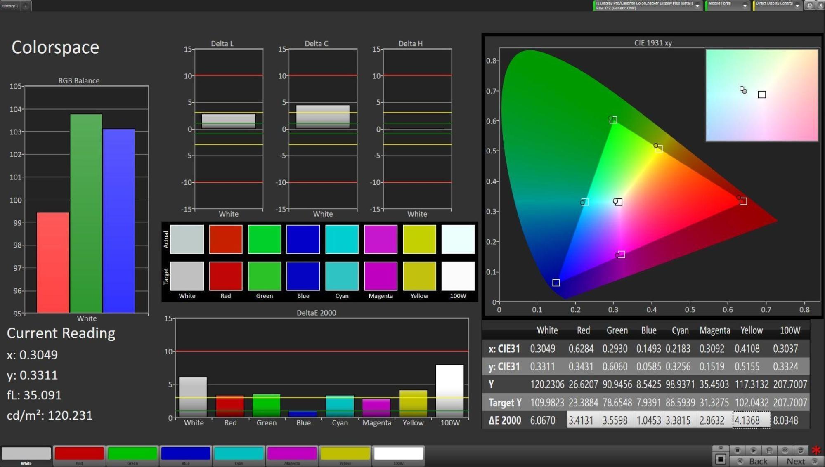Image resolution: width=825 pixels, height=467 pixels.
Task: Select the Green pattern swatch in bottom bar
Action: (132, 455)
